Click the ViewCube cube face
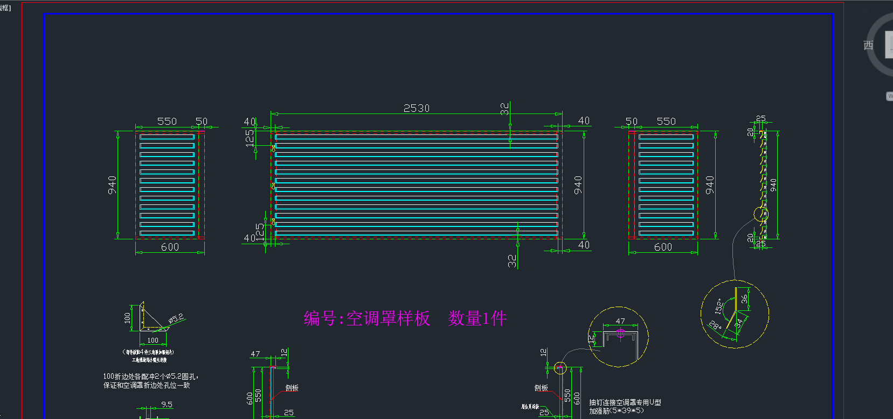Screen dimensions: 893x419 (x=889, y=46)
